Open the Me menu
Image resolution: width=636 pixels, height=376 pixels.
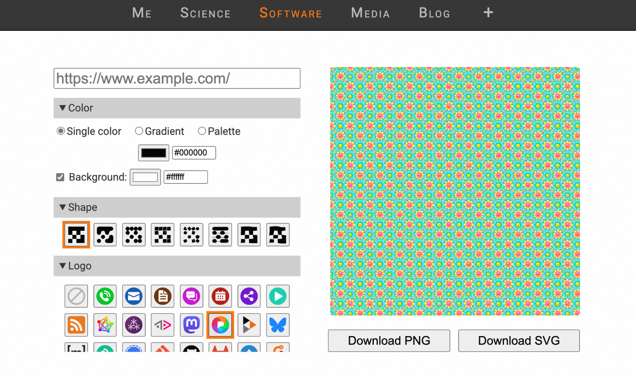click(142, 13)
